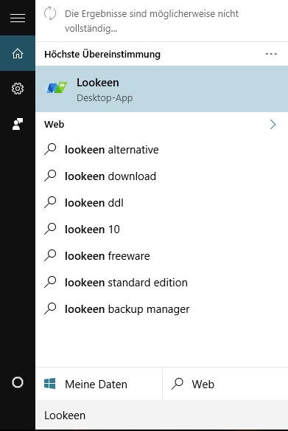The height and width of the screenshot is (431, 288).
Task: Choose the lookeen 10 suggestion
Action: (x=162, y=230)
